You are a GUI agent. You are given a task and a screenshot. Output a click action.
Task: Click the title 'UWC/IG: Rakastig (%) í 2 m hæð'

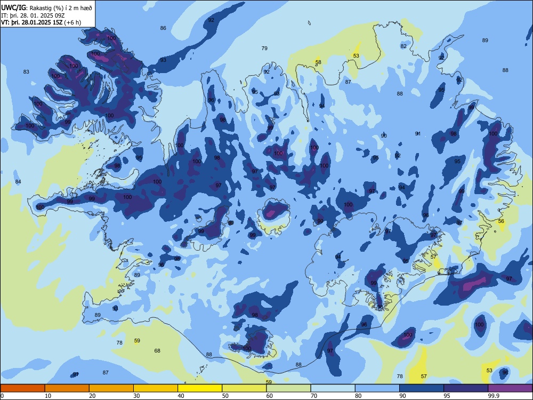point(46,7)
